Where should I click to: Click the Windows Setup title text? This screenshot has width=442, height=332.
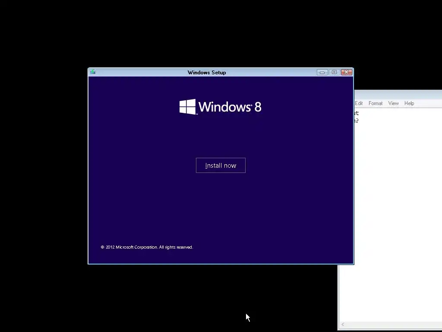coord(207,73)
